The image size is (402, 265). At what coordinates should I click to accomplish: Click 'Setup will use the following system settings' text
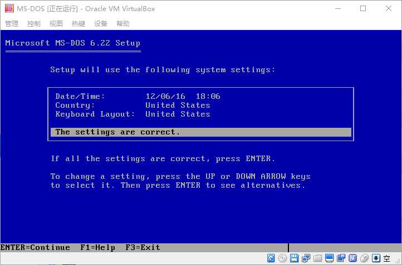coord(163,70)
